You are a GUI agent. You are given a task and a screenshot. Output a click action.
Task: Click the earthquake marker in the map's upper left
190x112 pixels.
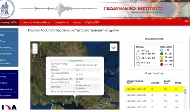tap(58, 46)
